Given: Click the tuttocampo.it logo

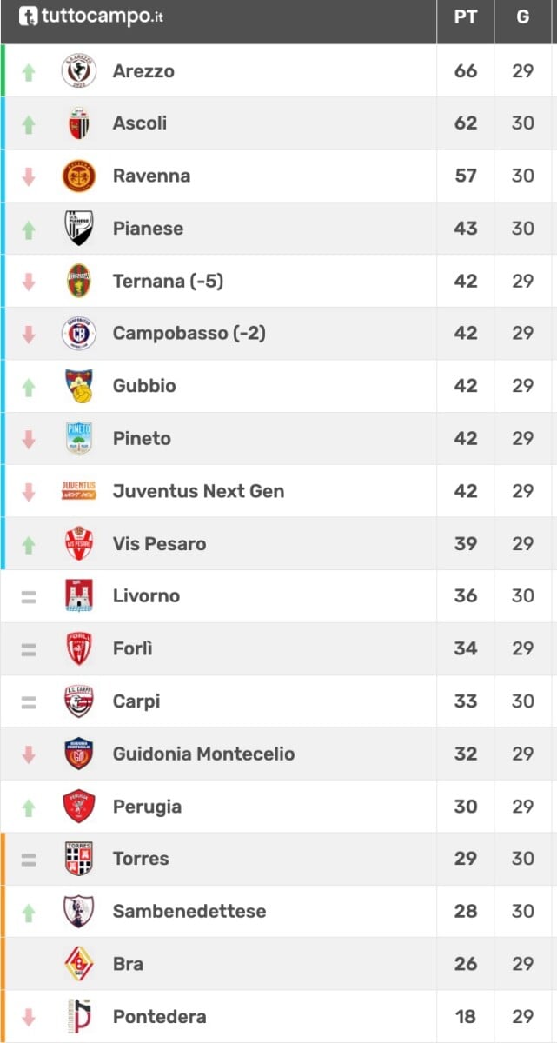Looking at the screenshot, I should pyautogui.click(x=91, y=17).
